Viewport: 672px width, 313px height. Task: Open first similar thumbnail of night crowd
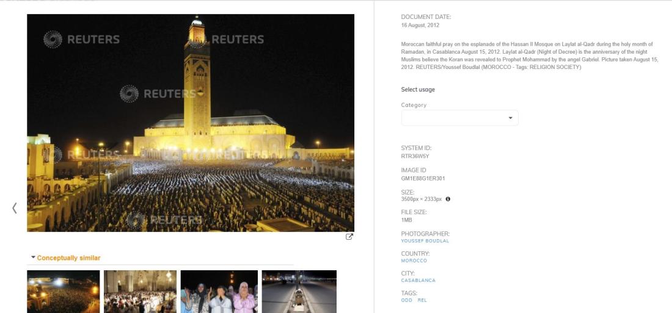click(x=63, y=292)
